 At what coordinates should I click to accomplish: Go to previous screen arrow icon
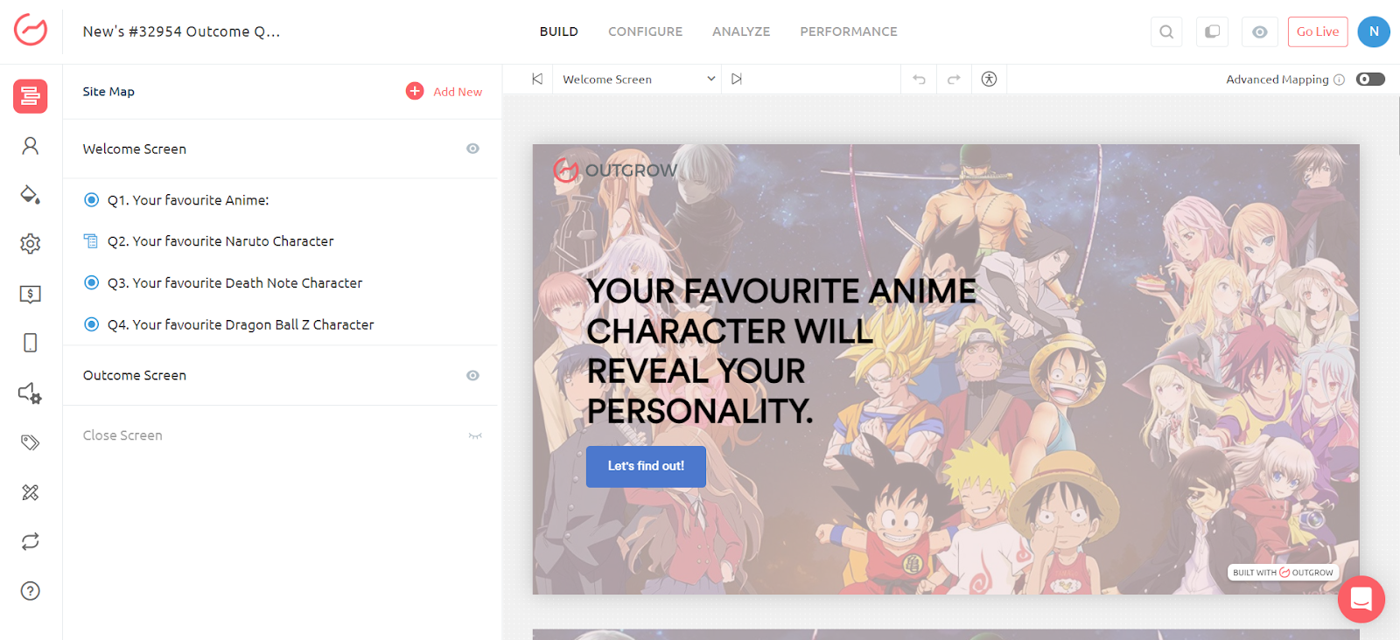tap(537, 79)
